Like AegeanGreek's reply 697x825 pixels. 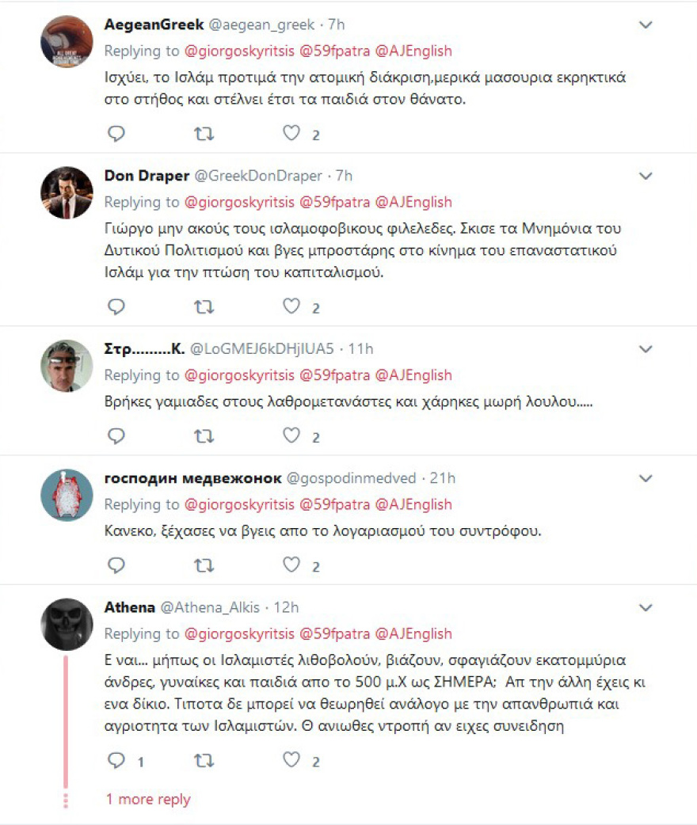coord(291,134)
